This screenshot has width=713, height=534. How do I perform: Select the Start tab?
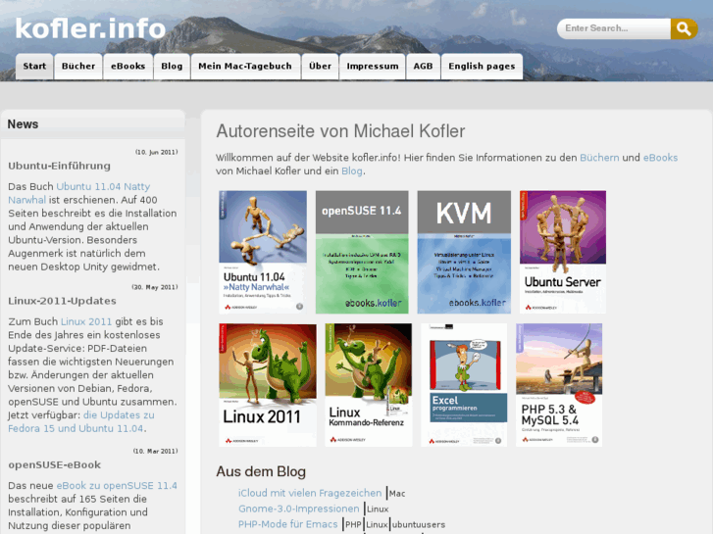tap(34, 67)
